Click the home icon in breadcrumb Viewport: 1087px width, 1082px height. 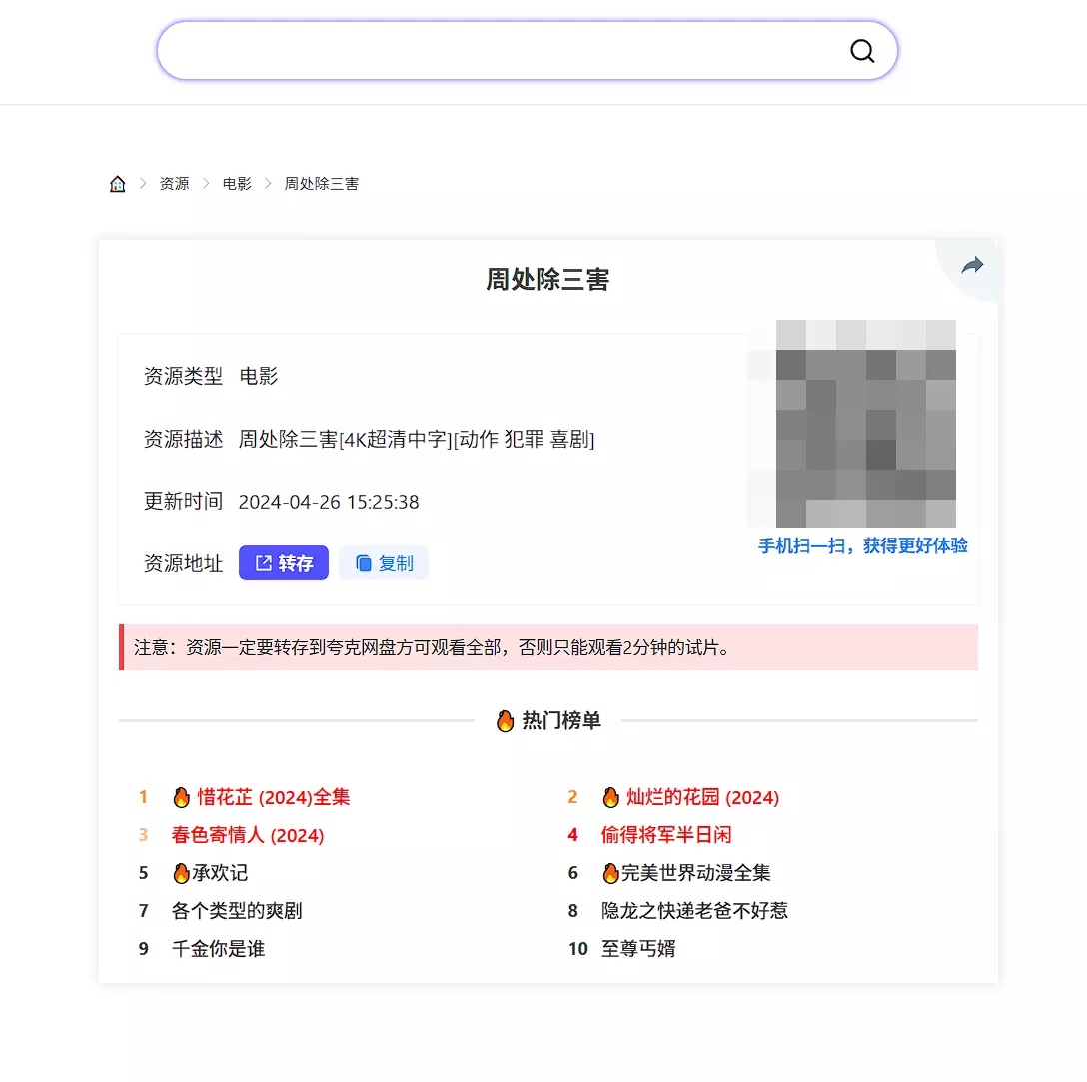[118, 184]
